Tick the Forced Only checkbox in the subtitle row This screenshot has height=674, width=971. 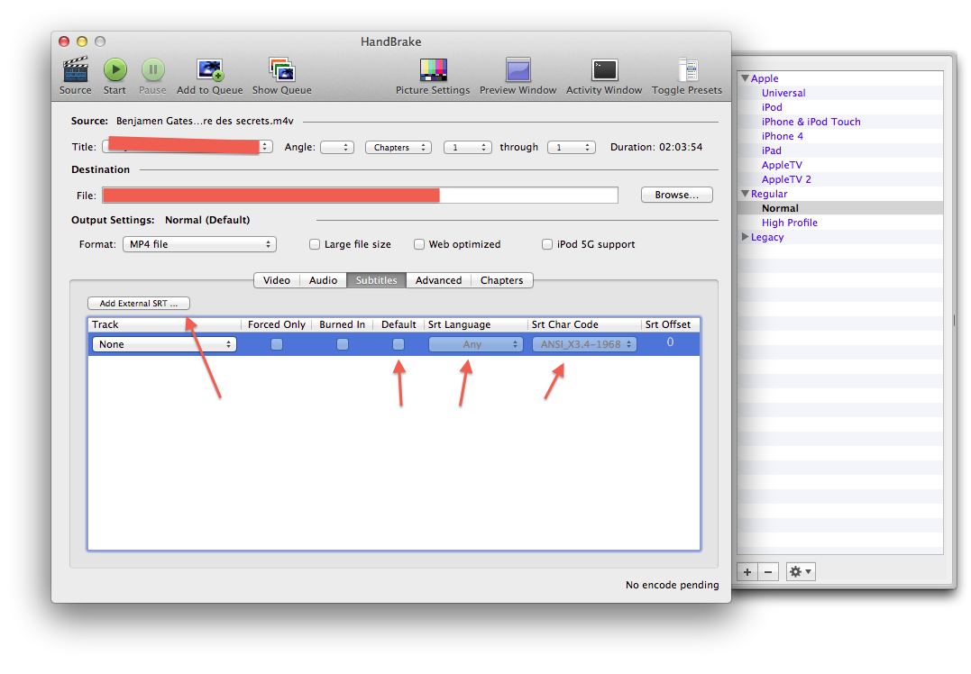click(277, 344)
